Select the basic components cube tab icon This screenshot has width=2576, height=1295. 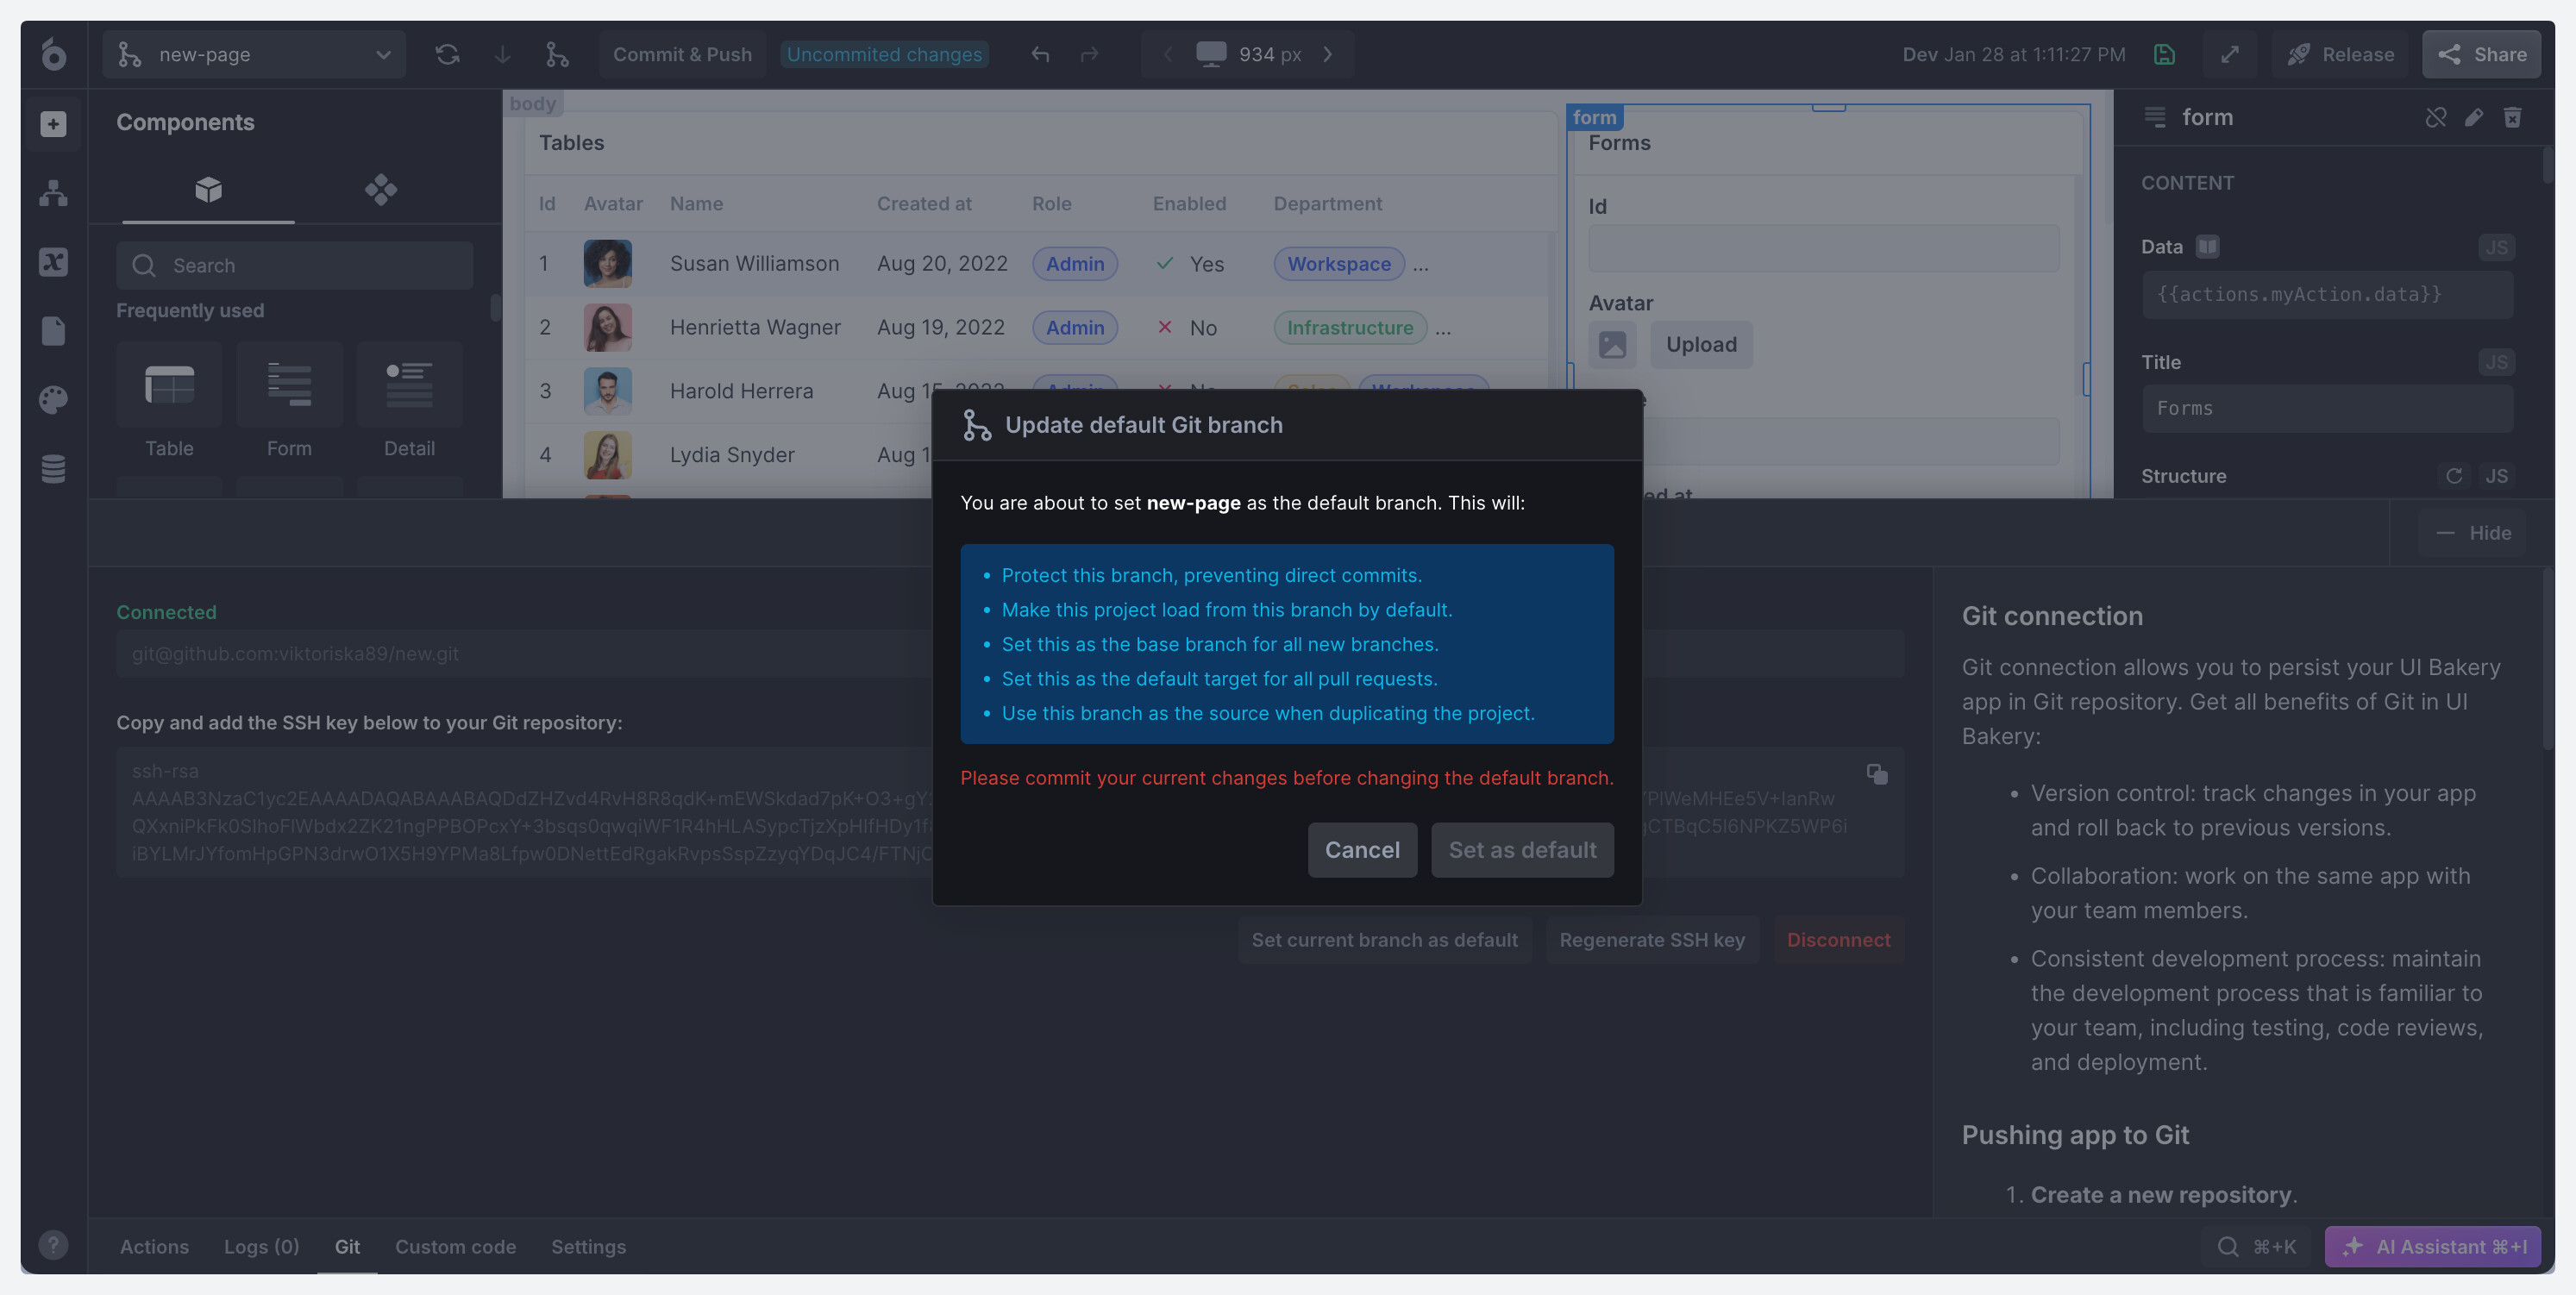pyautogui.click(x=208, y=189)
